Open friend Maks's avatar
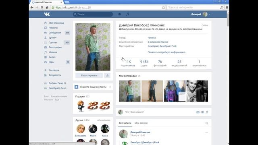Image resolution: width=258 pixels, height=145 pixels. click(x=105, y=129)
